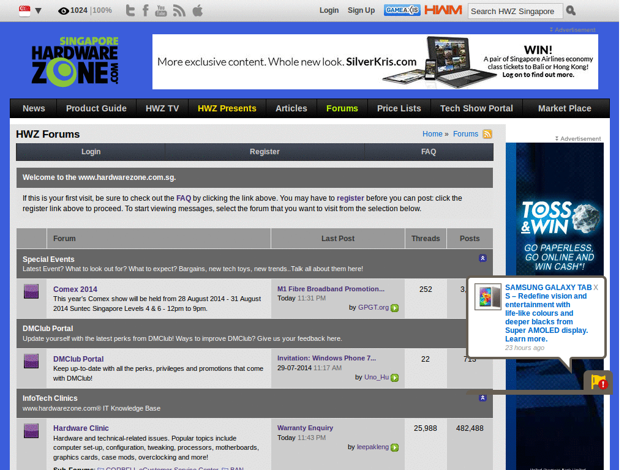Click the Singapore flag icon
The height and width of the screenshot is (470, 627).
click(24, 11)
